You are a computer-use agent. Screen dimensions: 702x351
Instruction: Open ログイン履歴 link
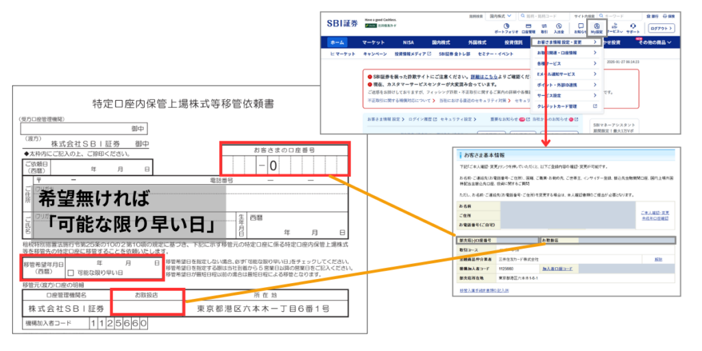422,119
